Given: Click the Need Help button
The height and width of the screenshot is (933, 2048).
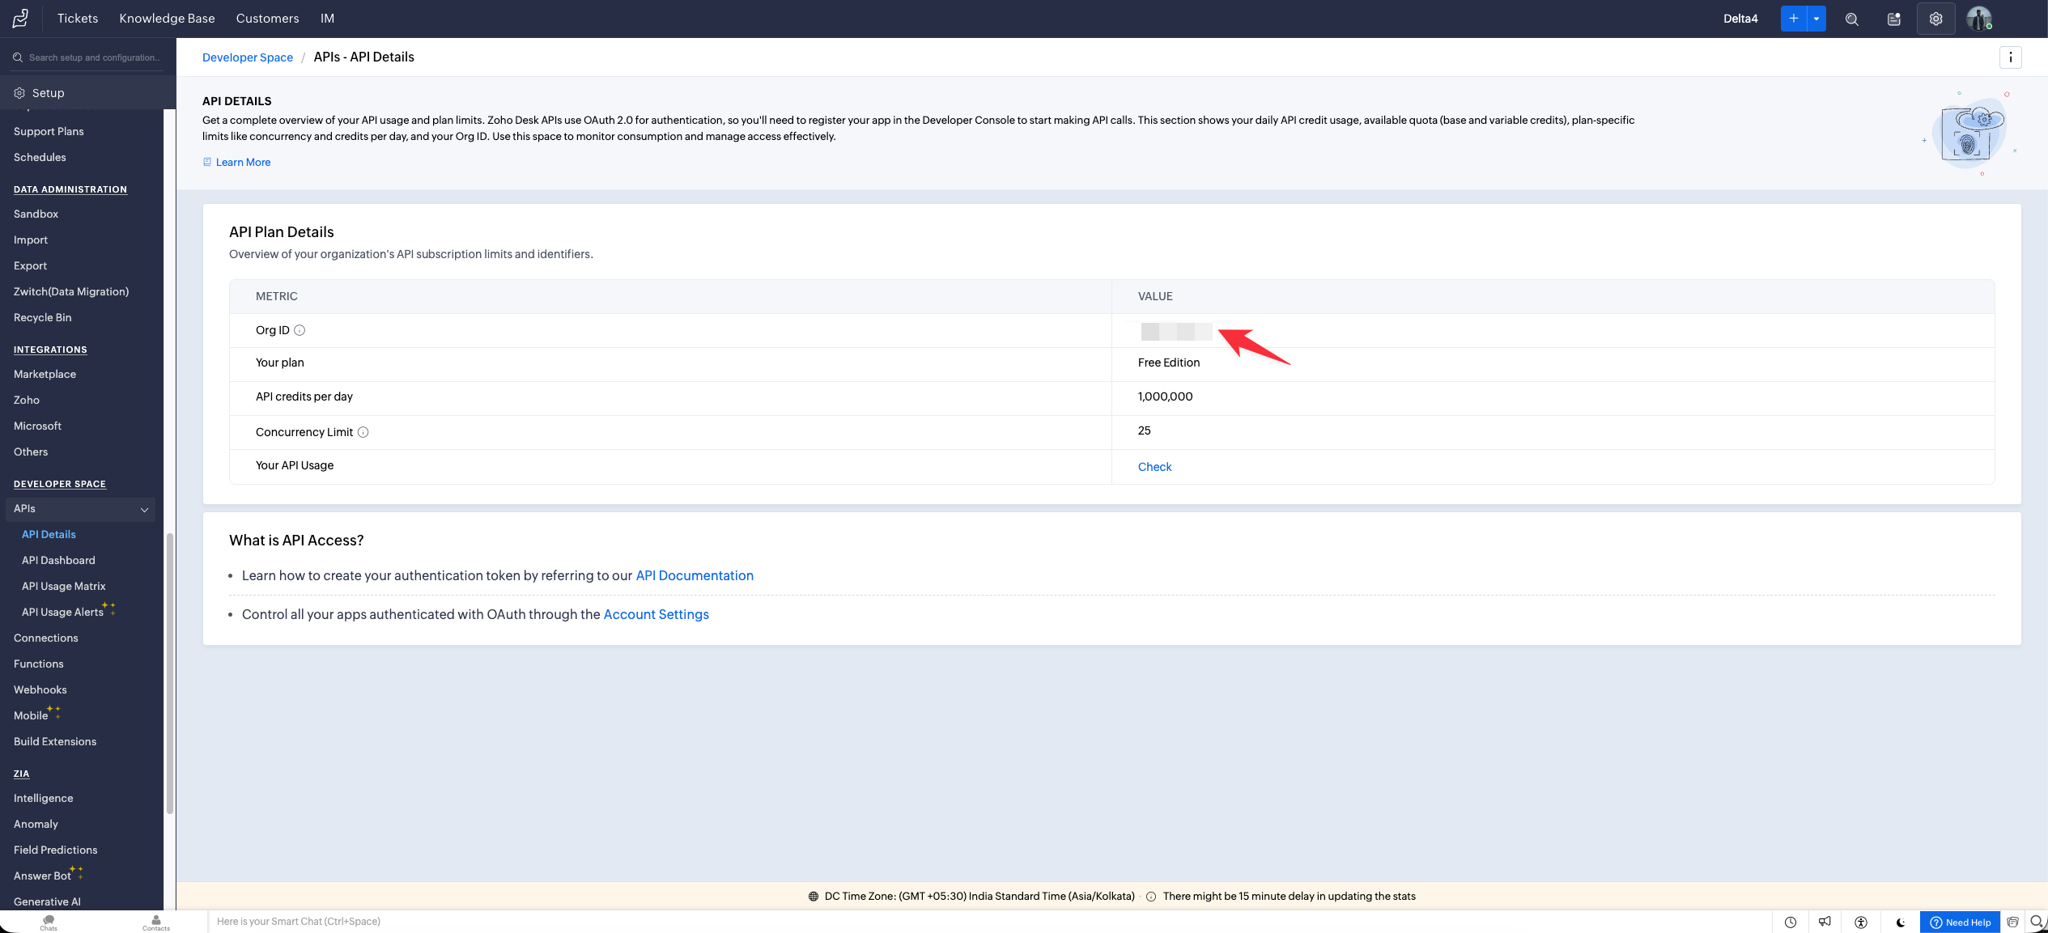Looking at the screenshot, I should click(x=1960, y=922).
